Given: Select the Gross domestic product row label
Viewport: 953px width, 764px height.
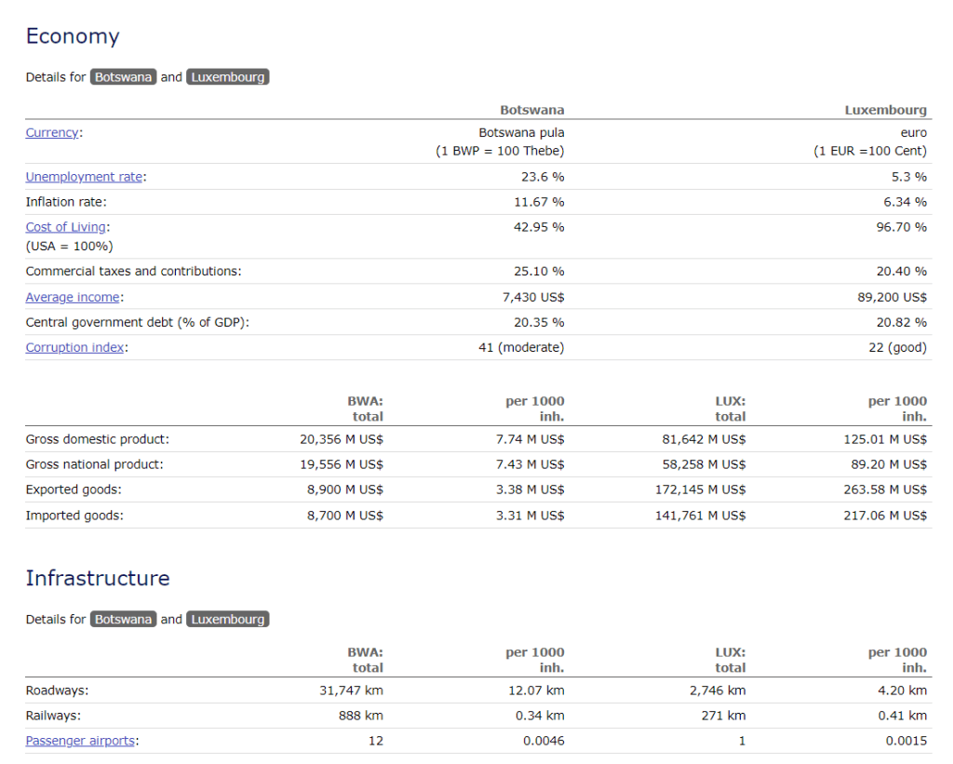Looking at the screenshot, I should click(x=98, y=439).
